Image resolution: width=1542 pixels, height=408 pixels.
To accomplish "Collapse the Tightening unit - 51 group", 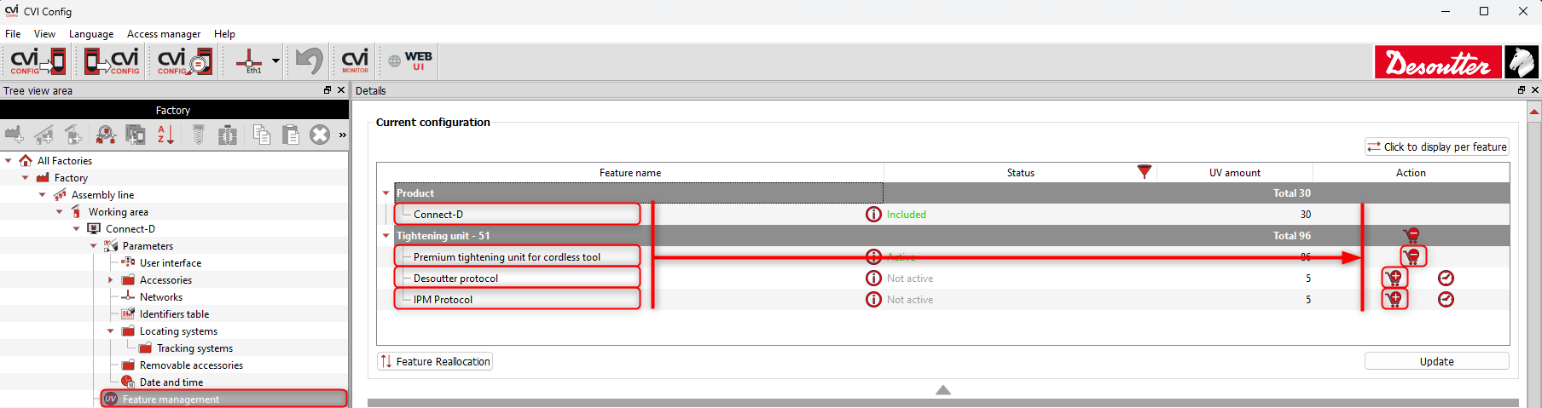I will pos(385,236).
